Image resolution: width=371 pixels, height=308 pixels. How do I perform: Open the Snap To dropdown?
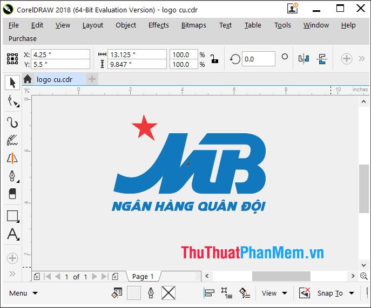336,293
